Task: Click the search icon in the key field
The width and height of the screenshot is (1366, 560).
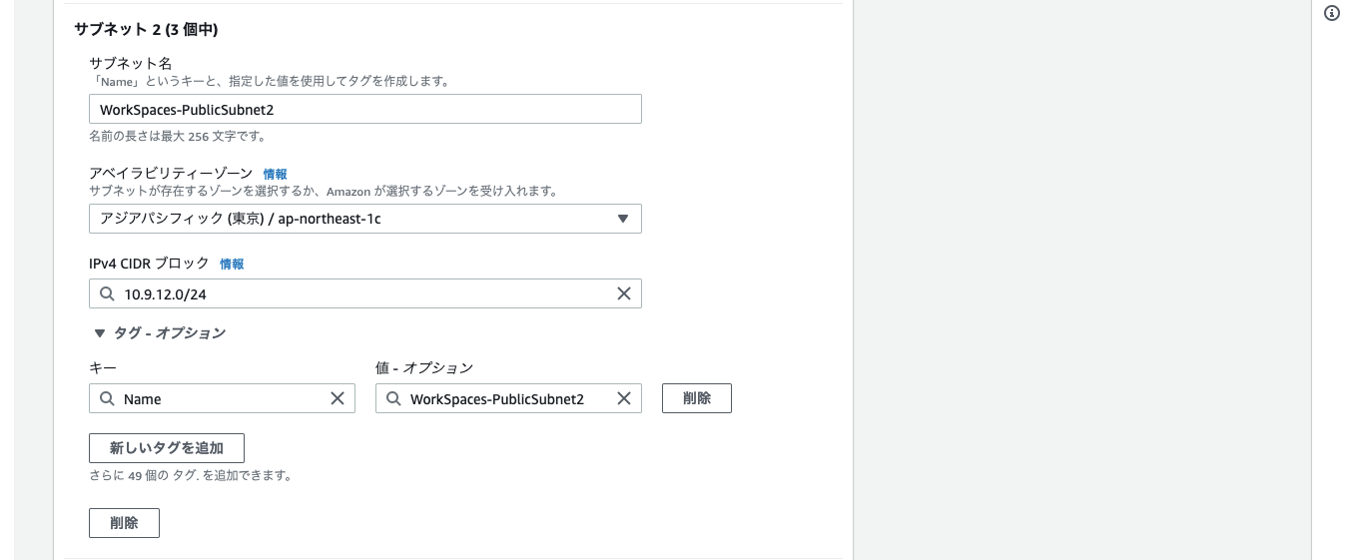Action: click(x=107, y=398)
